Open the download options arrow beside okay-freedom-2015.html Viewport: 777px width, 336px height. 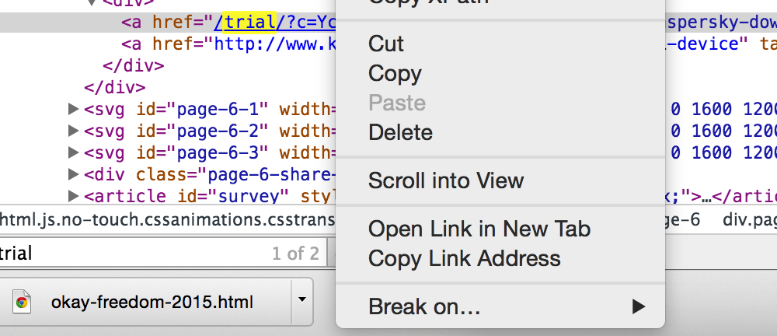tap(301, 299)
